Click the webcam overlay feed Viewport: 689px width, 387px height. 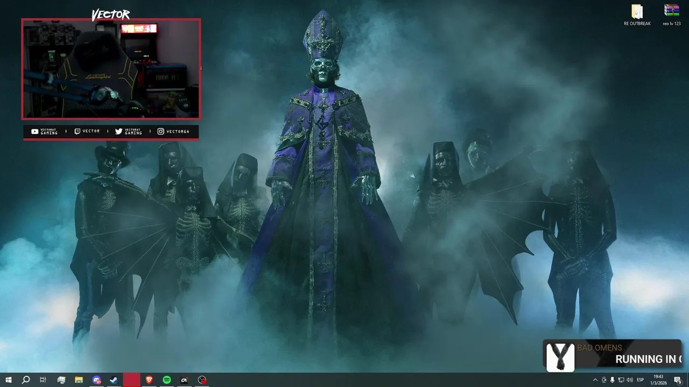coord(111,69)
